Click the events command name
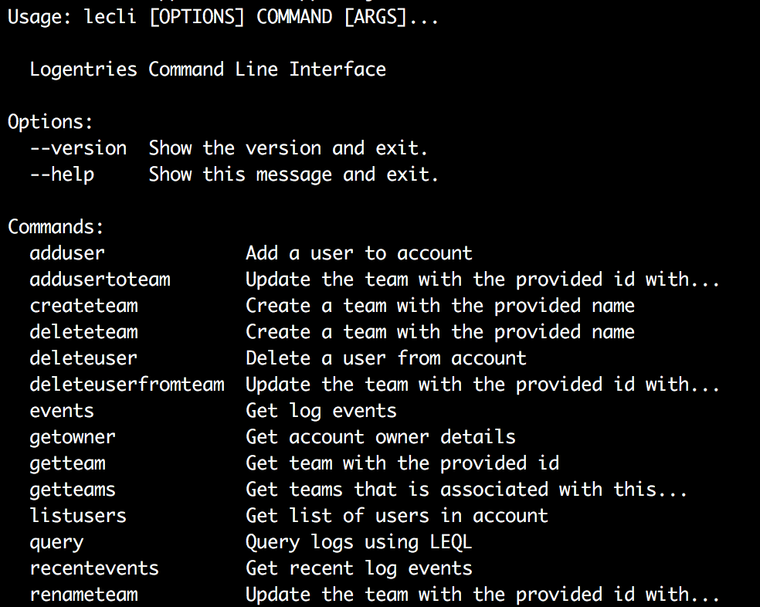 (62, 411)
